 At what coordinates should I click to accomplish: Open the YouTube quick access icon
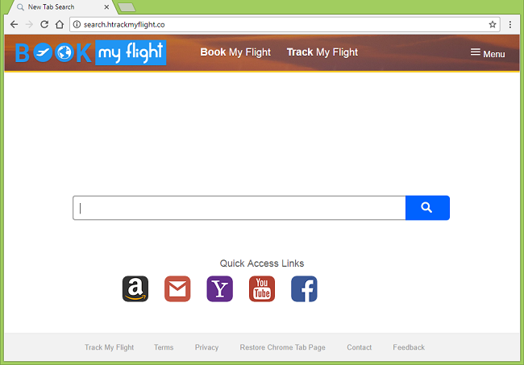(x=262, y=288)
